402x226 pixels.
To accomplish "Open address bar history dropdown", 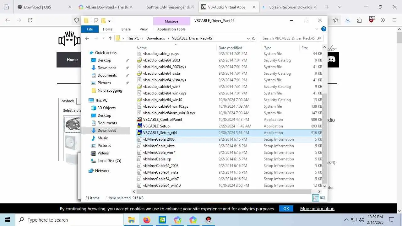I will pos(248,38).
